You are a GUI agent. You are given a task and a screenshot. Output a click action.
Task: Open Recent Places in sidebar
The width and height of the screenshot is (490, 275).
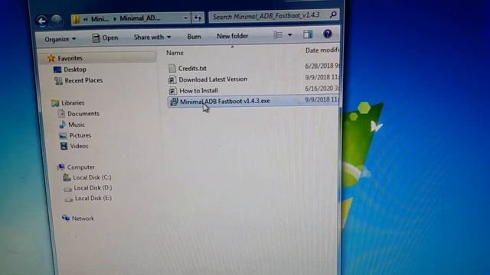tap(83, 80)
